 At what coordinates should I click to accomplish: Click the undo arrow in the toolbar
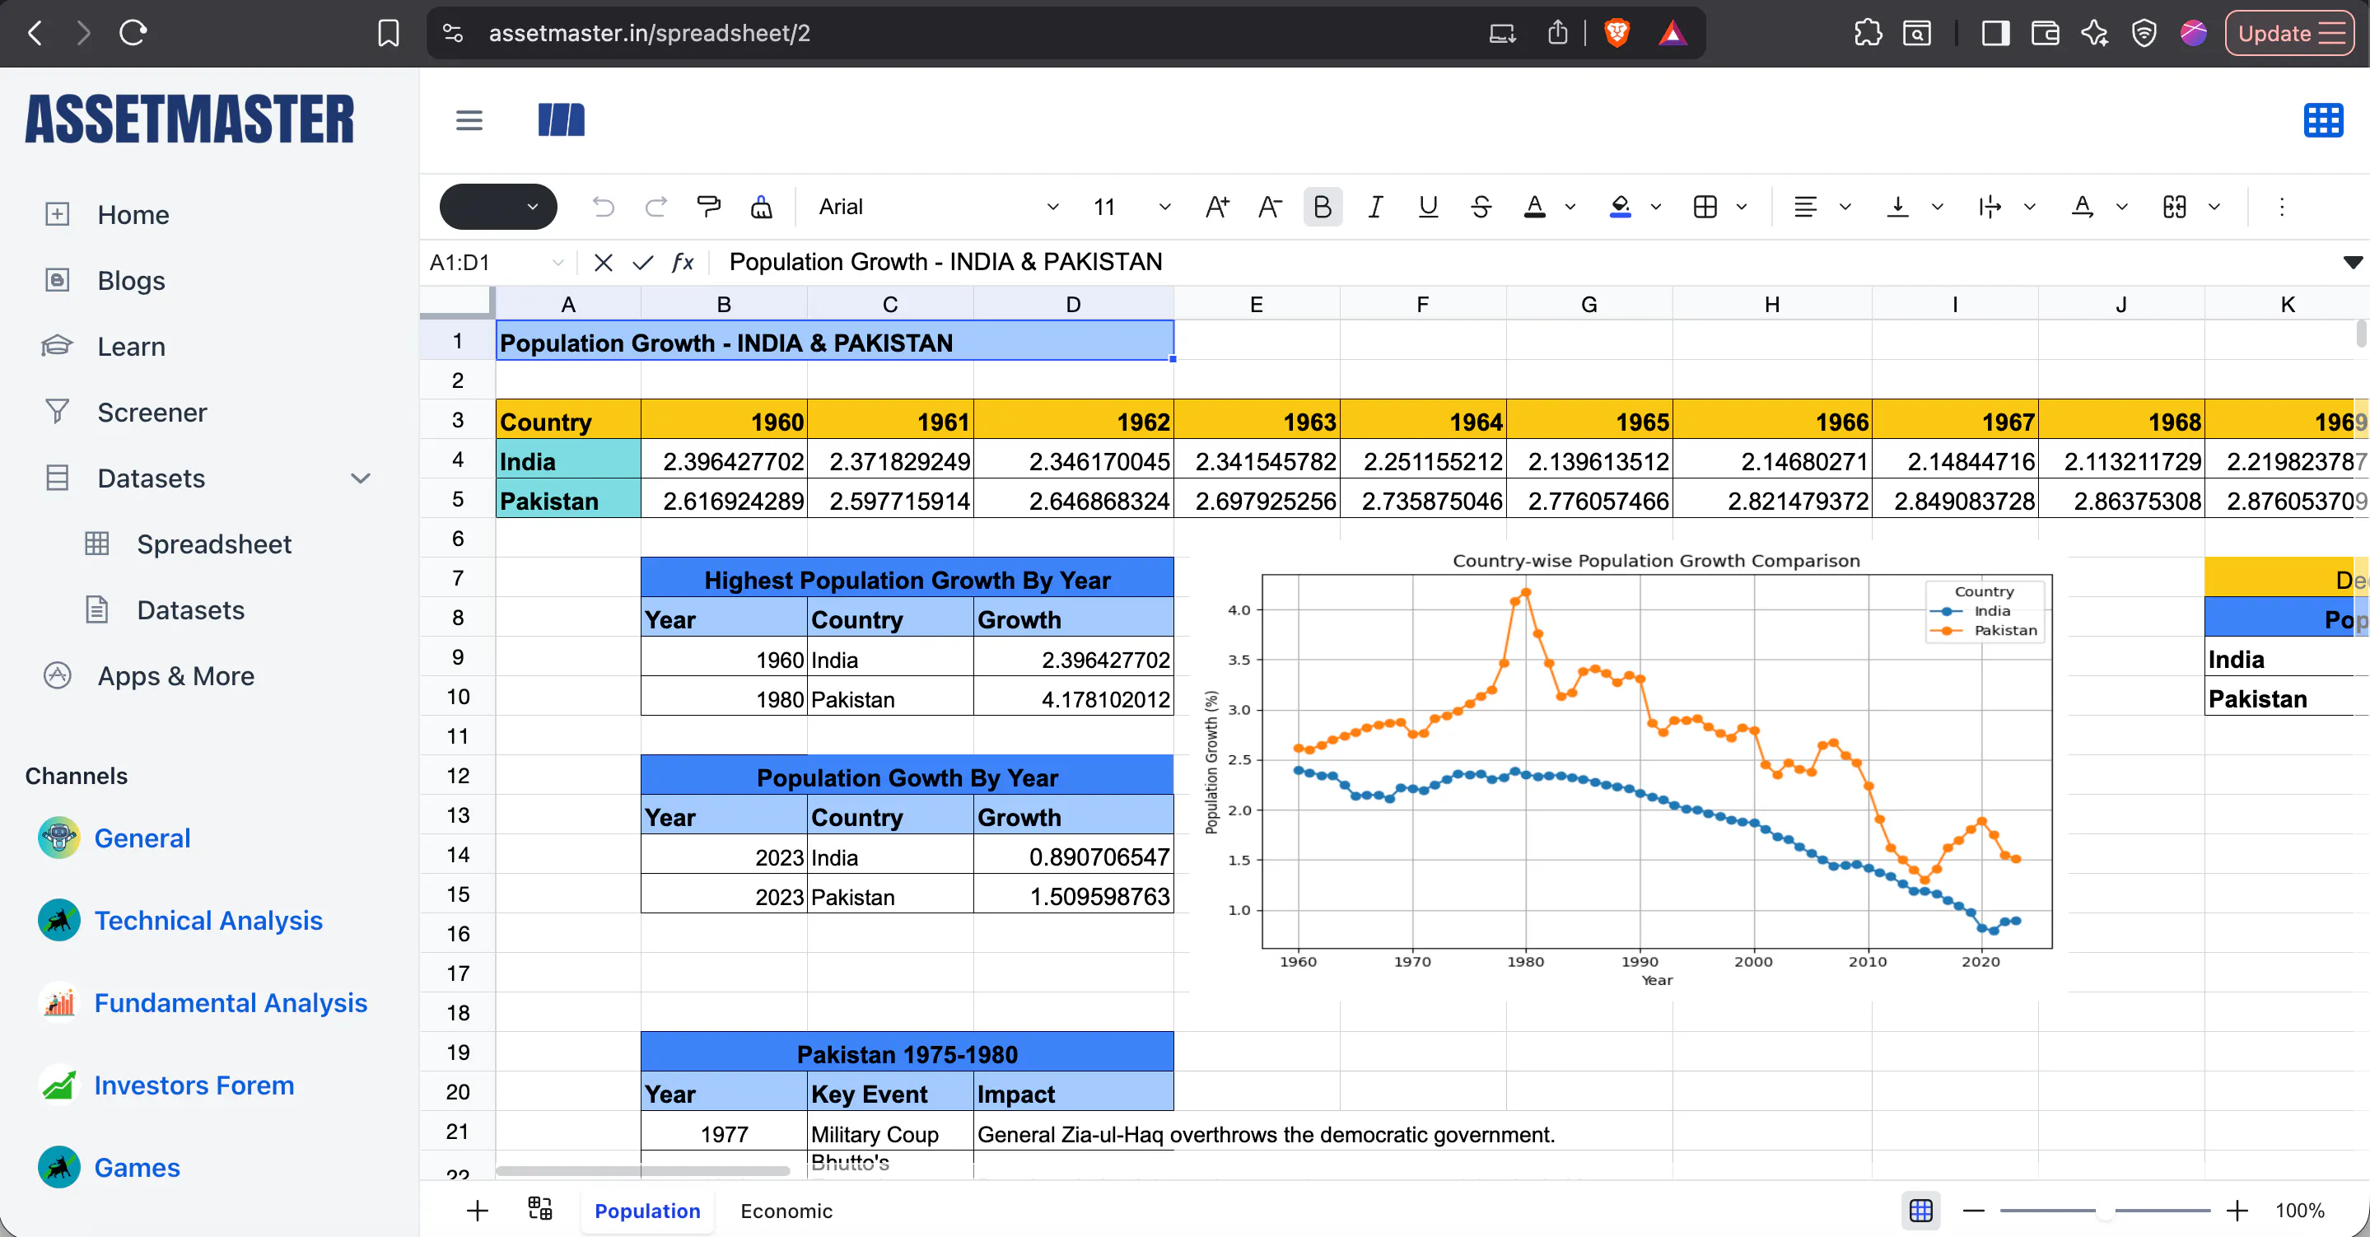point(604,207)
